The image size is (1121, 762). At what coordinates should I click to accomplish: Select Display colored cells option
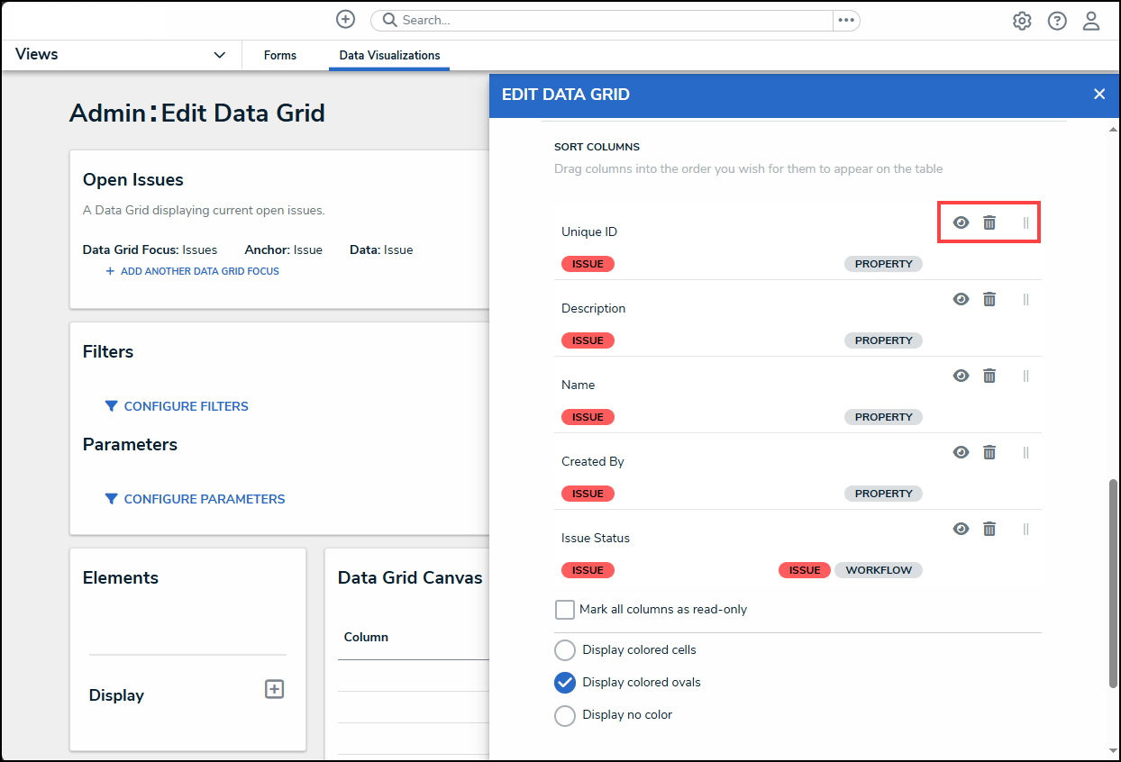tap(565, 650)
